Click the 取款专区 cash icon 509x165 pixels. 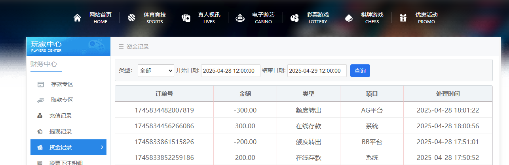pos(40,100)
